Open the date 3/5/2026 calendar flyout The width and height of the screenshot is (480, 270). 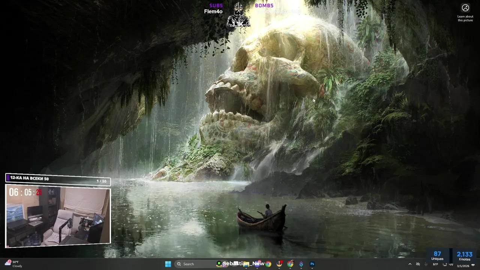click(463, 266)
